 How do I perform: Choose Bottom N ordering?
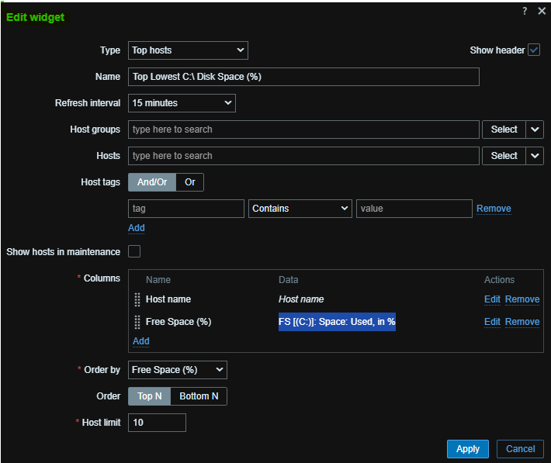click(199, 396)
